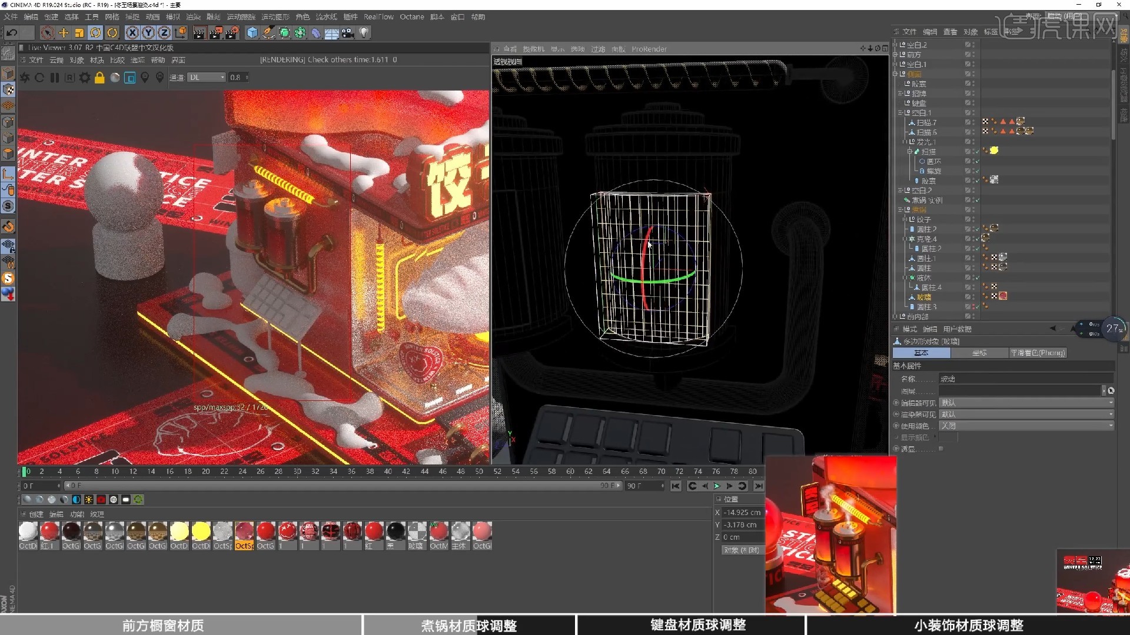Open the 文件 menu in main menu bar
Screen dimensions: 1130x635
click(11, 17)
